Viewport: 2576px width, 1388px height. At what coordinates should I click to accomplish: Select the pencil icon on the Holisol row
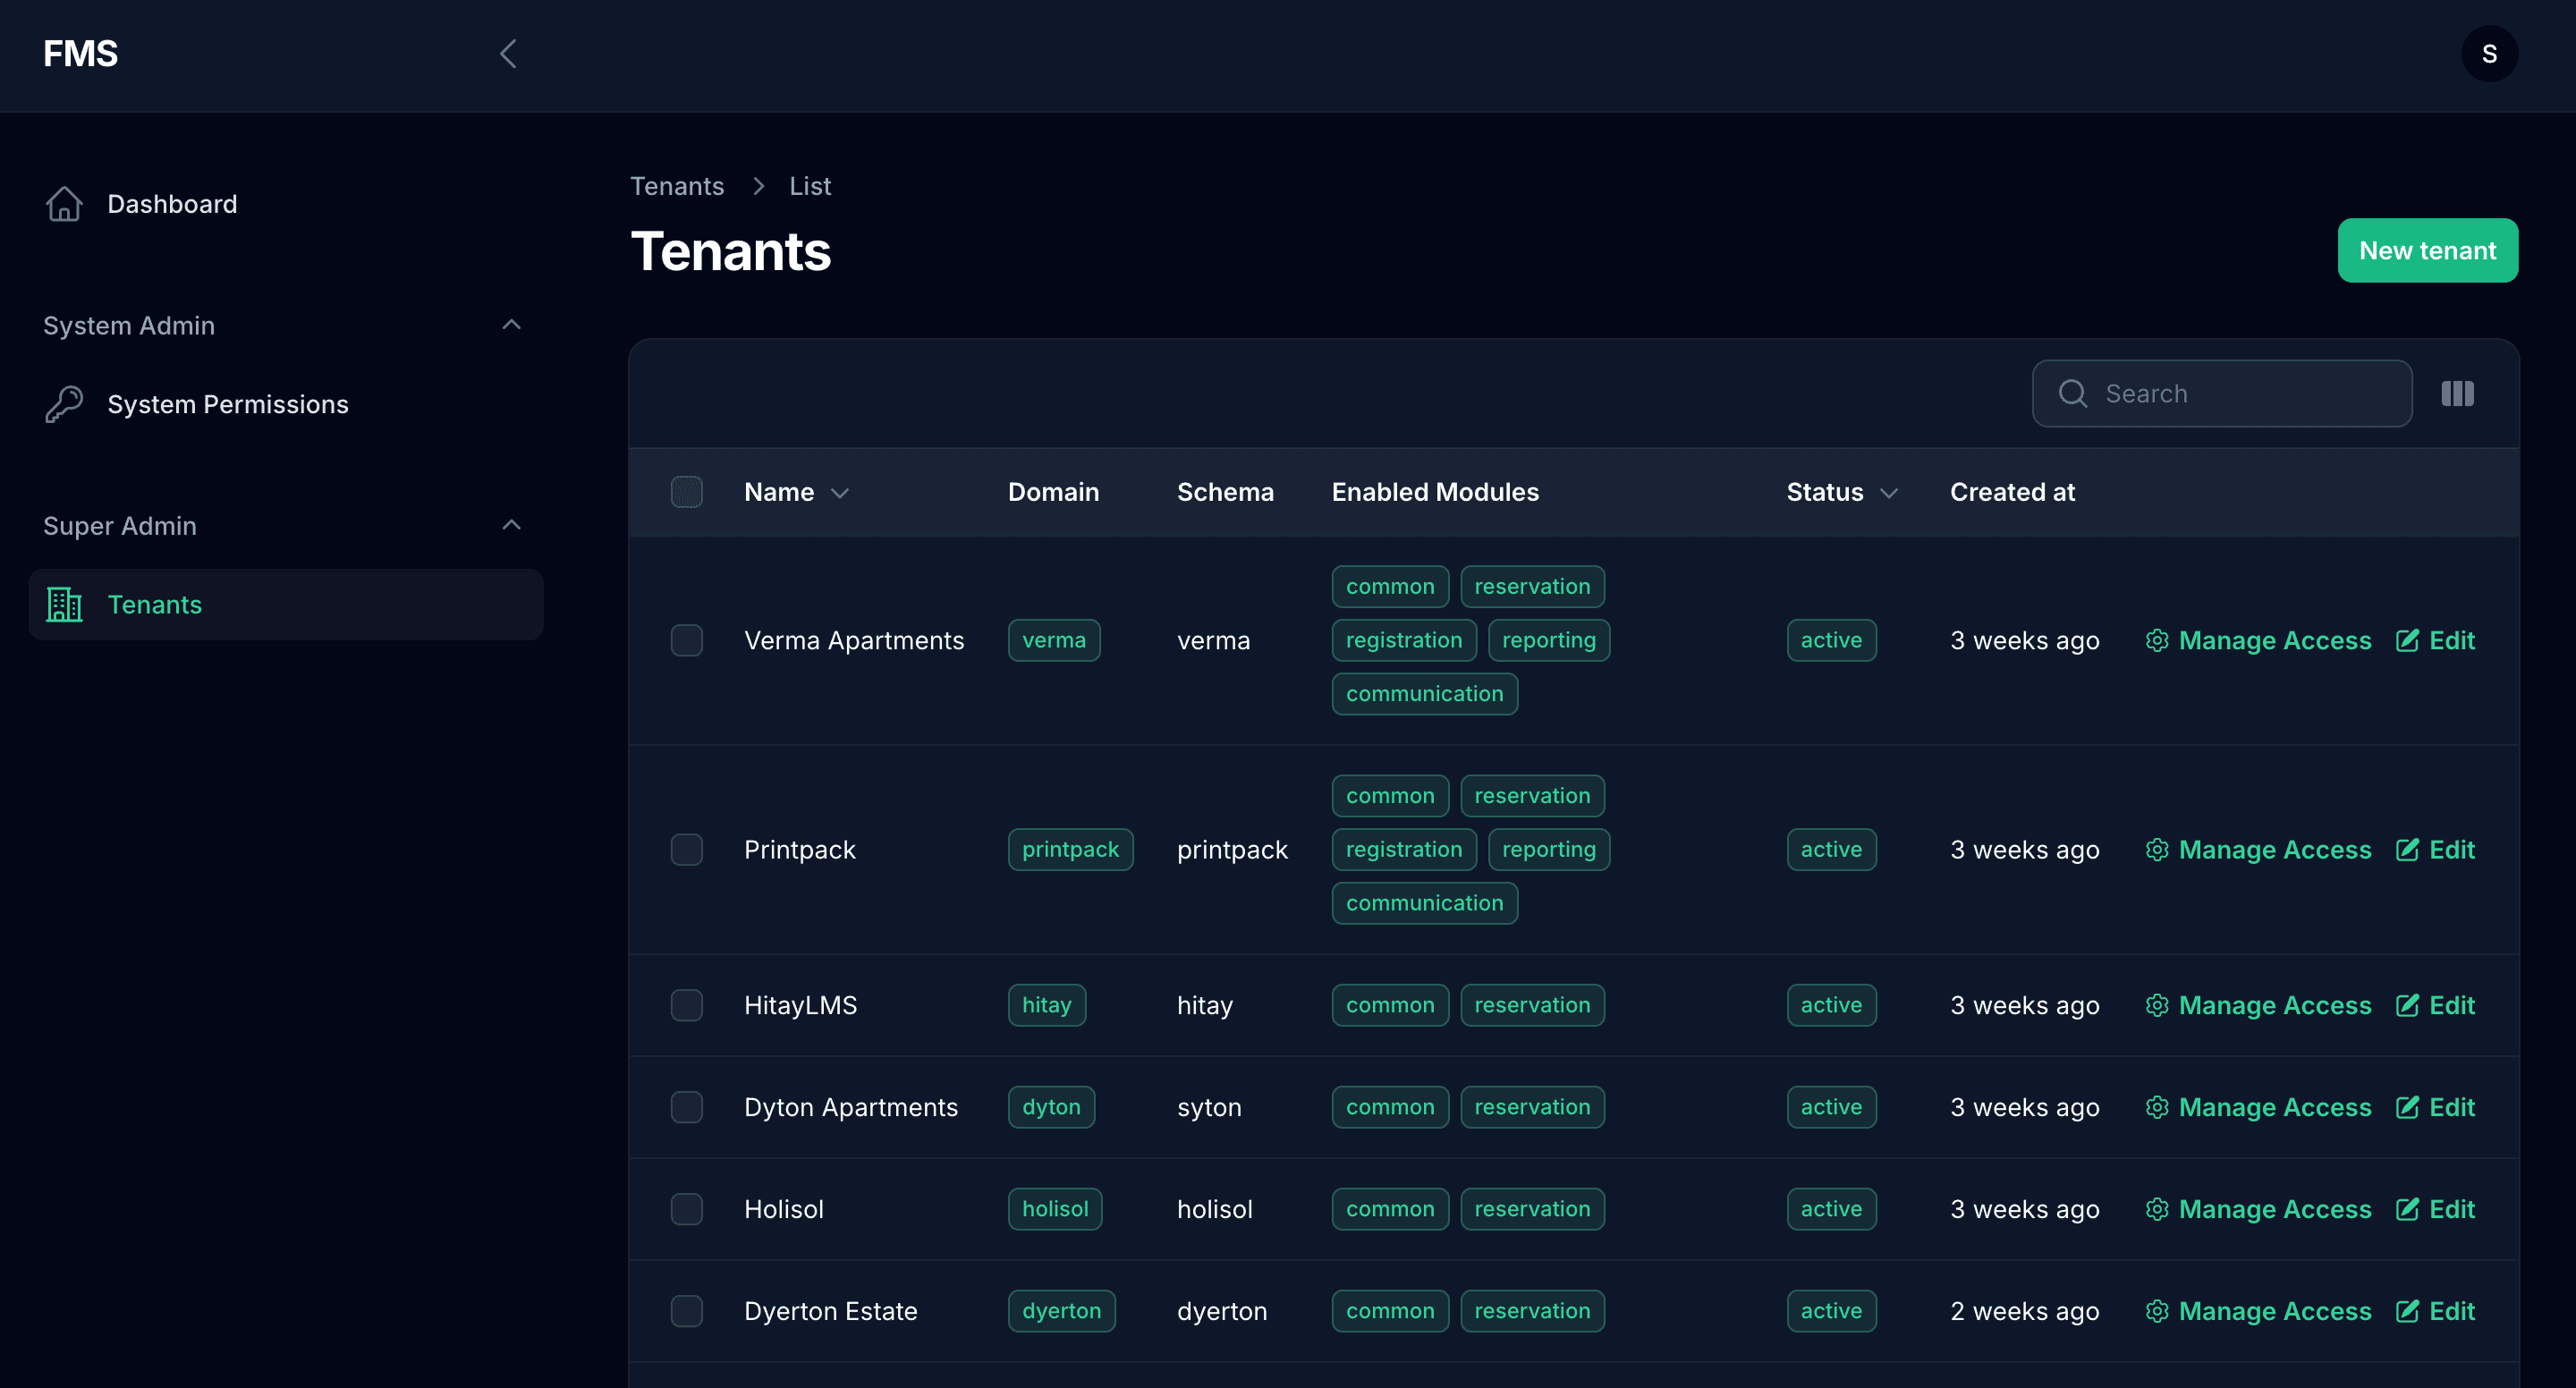click(x=2407, y=1208)
